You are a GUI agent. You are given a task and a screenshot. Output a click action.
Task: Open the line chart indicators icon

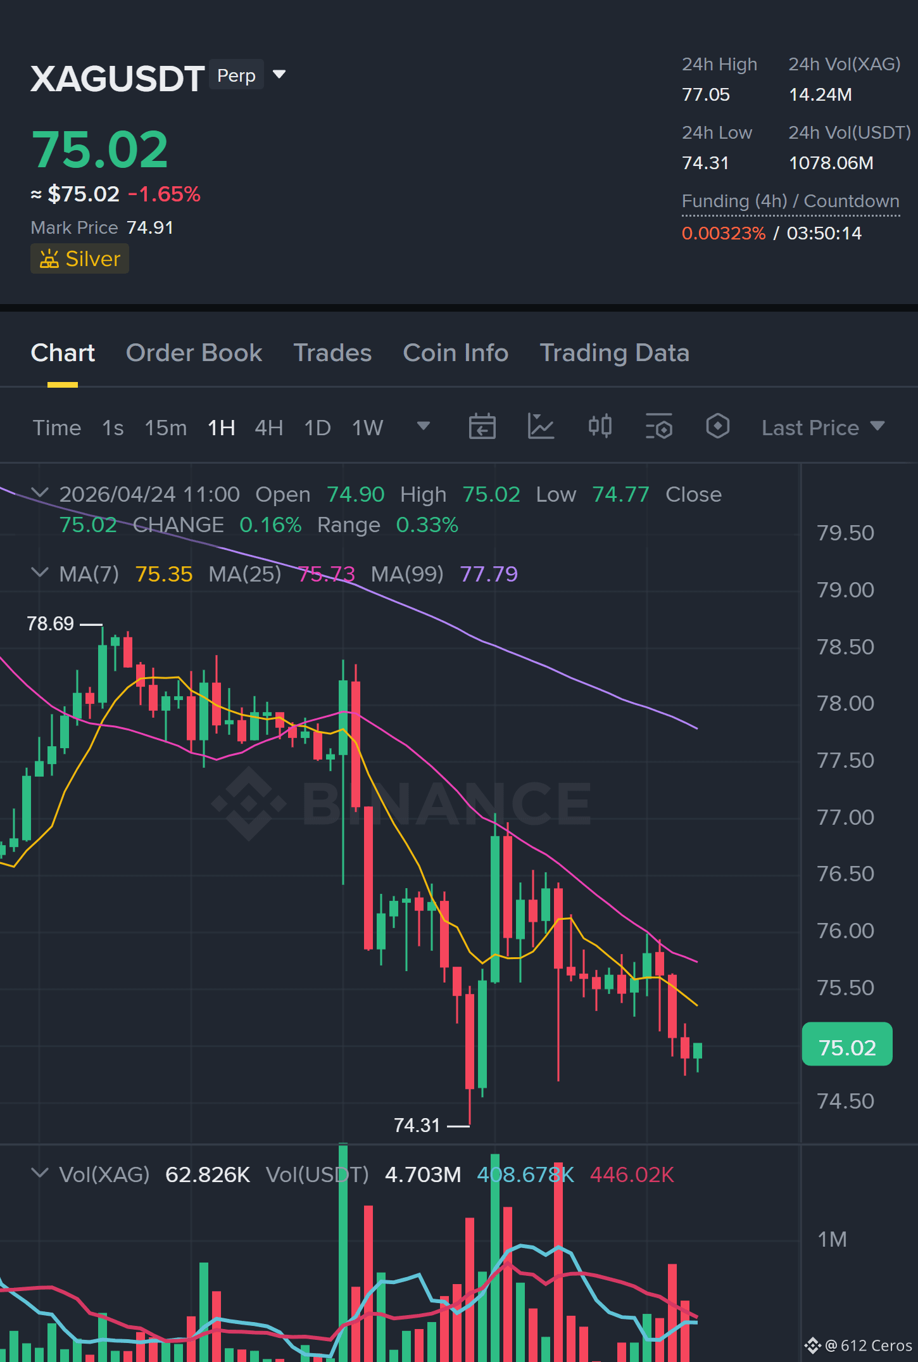click(541, 426)
